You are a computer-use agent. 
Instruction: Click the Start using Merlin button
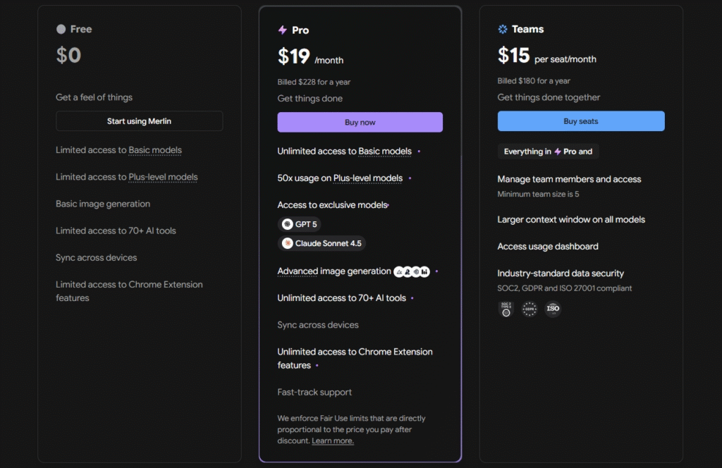tap(139, 121)
